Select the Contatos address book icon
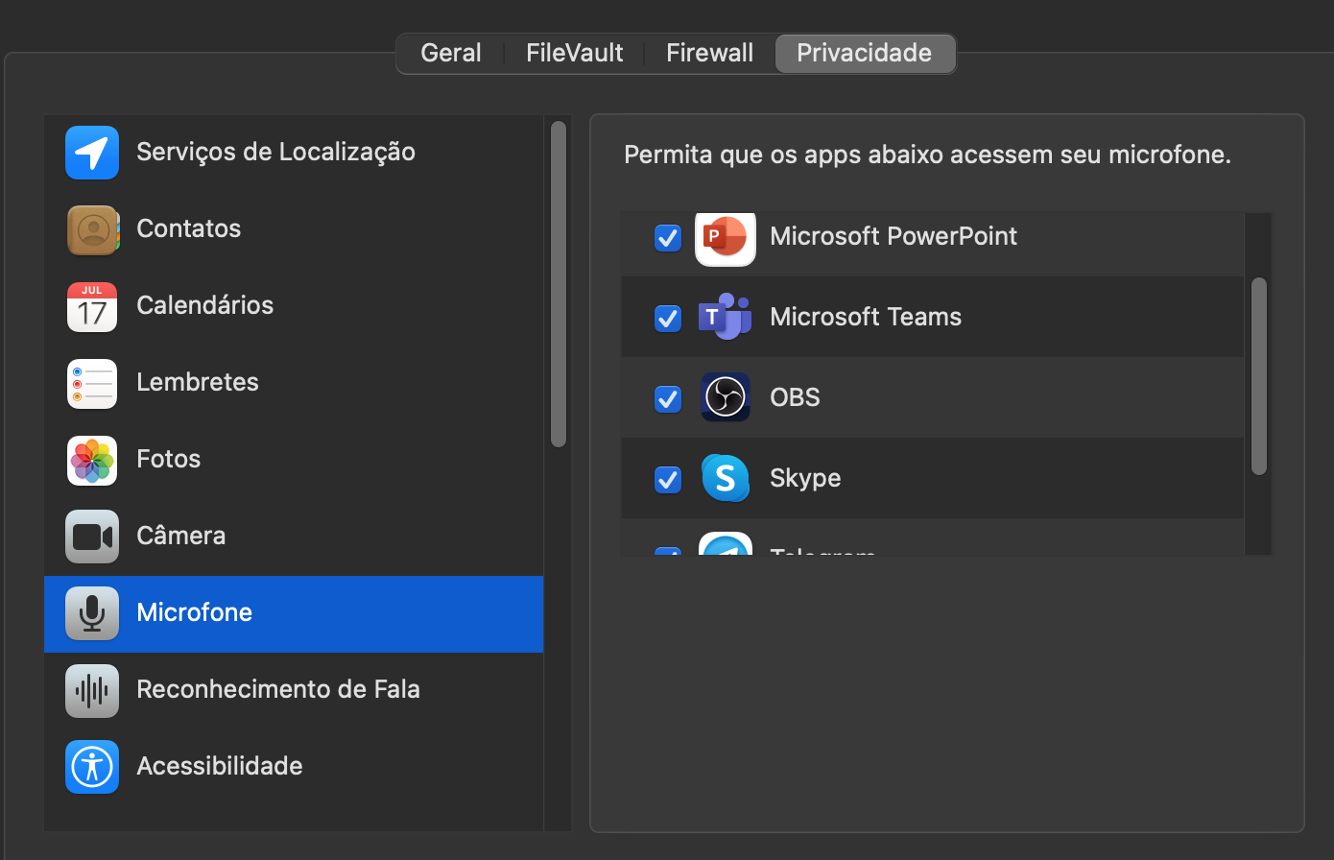 (92, 229)
